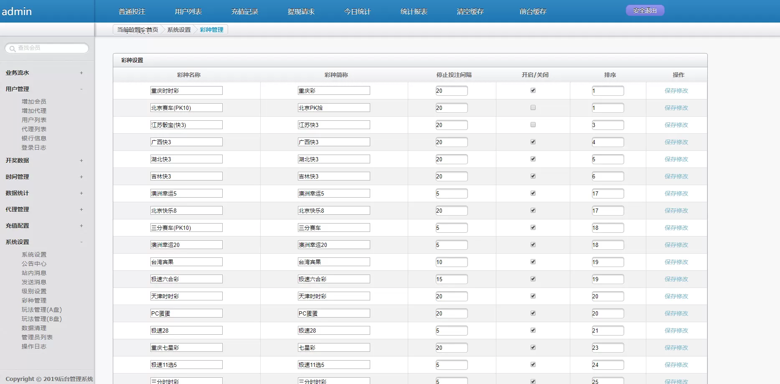
Task: Click the search magnifier icon in sidebar
Action: coord(12,48)
